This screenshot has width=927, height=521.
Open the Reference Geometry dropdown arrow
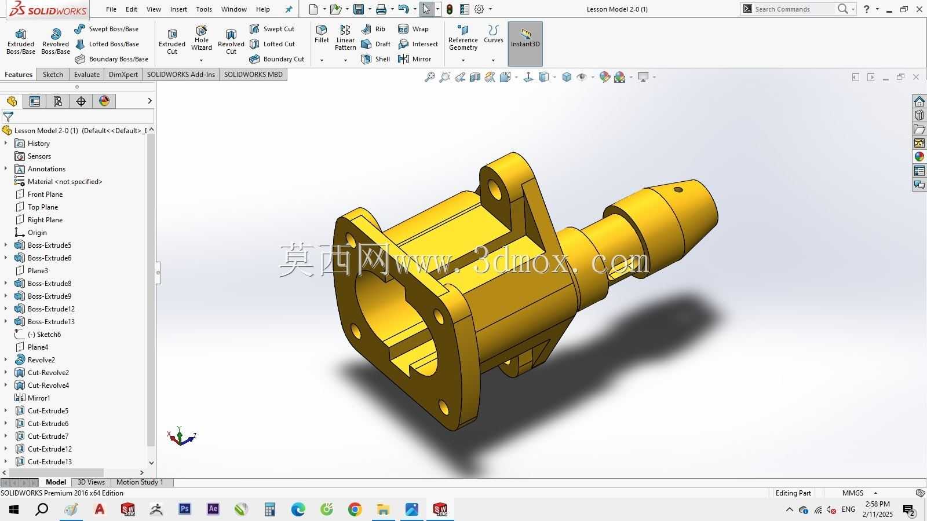pos(463,60)
